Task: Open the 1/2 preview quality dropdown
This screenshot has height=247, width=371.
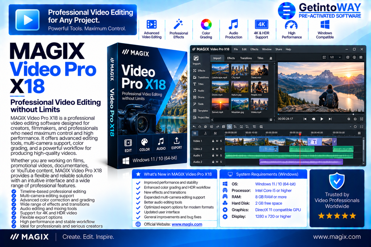Action: tap(335, 57)
